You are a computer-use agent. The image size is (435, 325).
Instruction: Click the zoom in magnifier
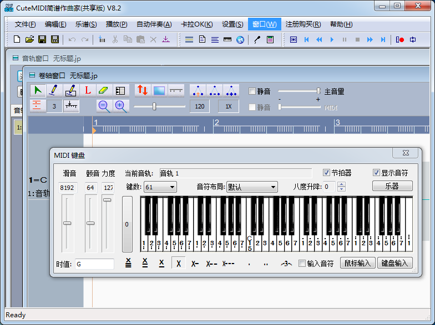pyautogui.click(x=120, y=106)
